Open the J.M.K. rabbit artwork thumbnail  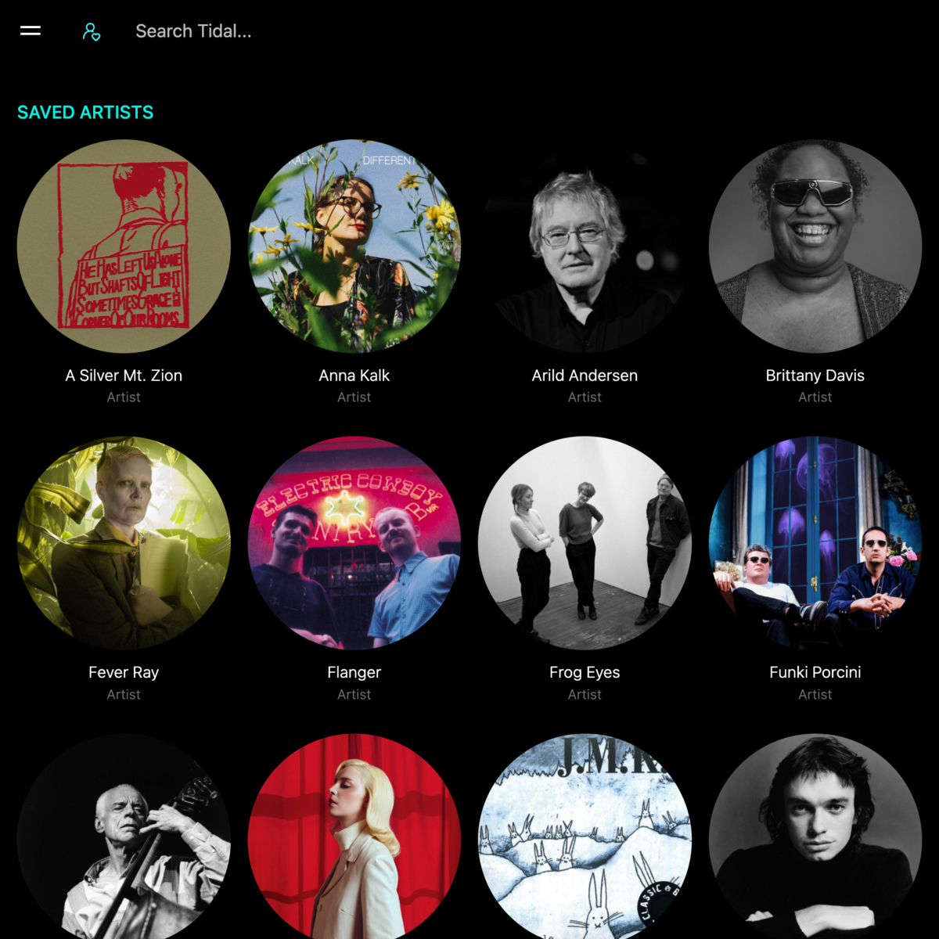pyautogui.click(x=585, y=836)
